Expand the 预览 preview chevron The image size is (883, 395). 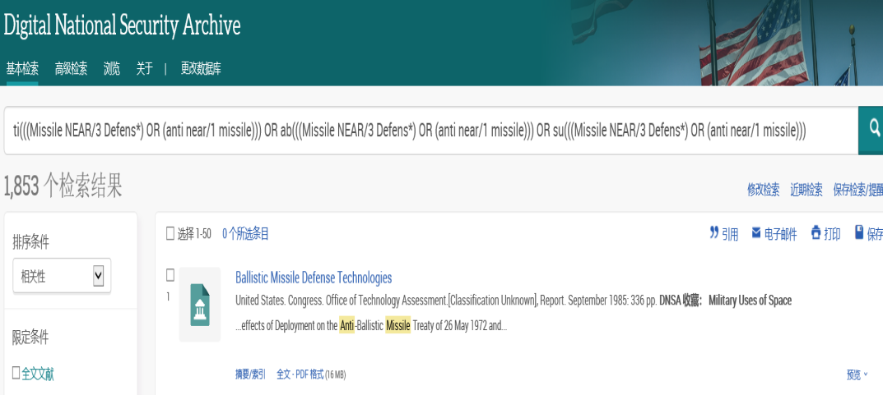865,374
